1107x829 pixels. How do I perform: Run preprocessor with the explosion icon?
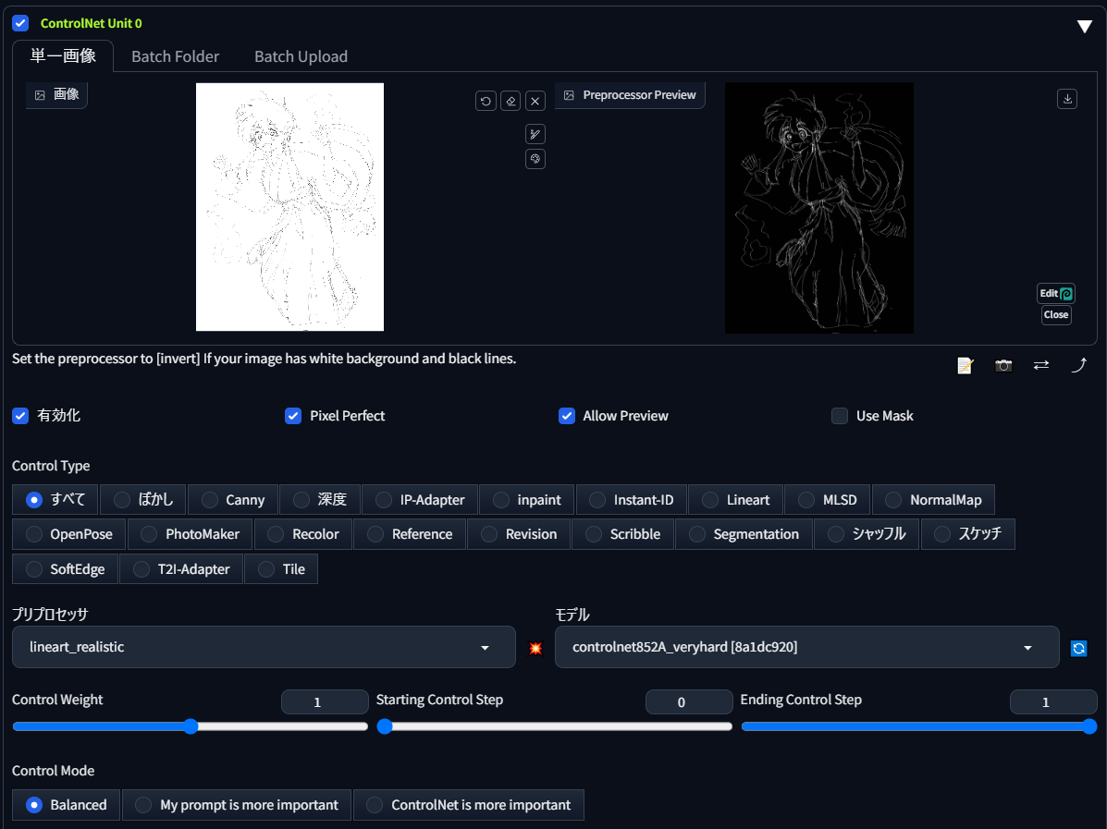535,648
